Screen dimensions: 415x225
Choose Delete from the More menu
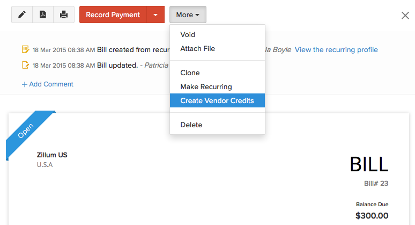(191, 125)
